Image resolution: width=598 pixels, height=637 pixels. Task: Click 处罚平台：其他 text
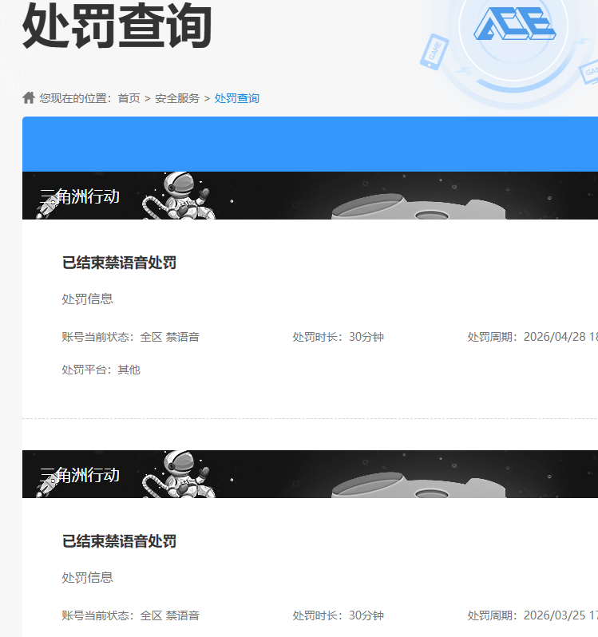(101, 370)
